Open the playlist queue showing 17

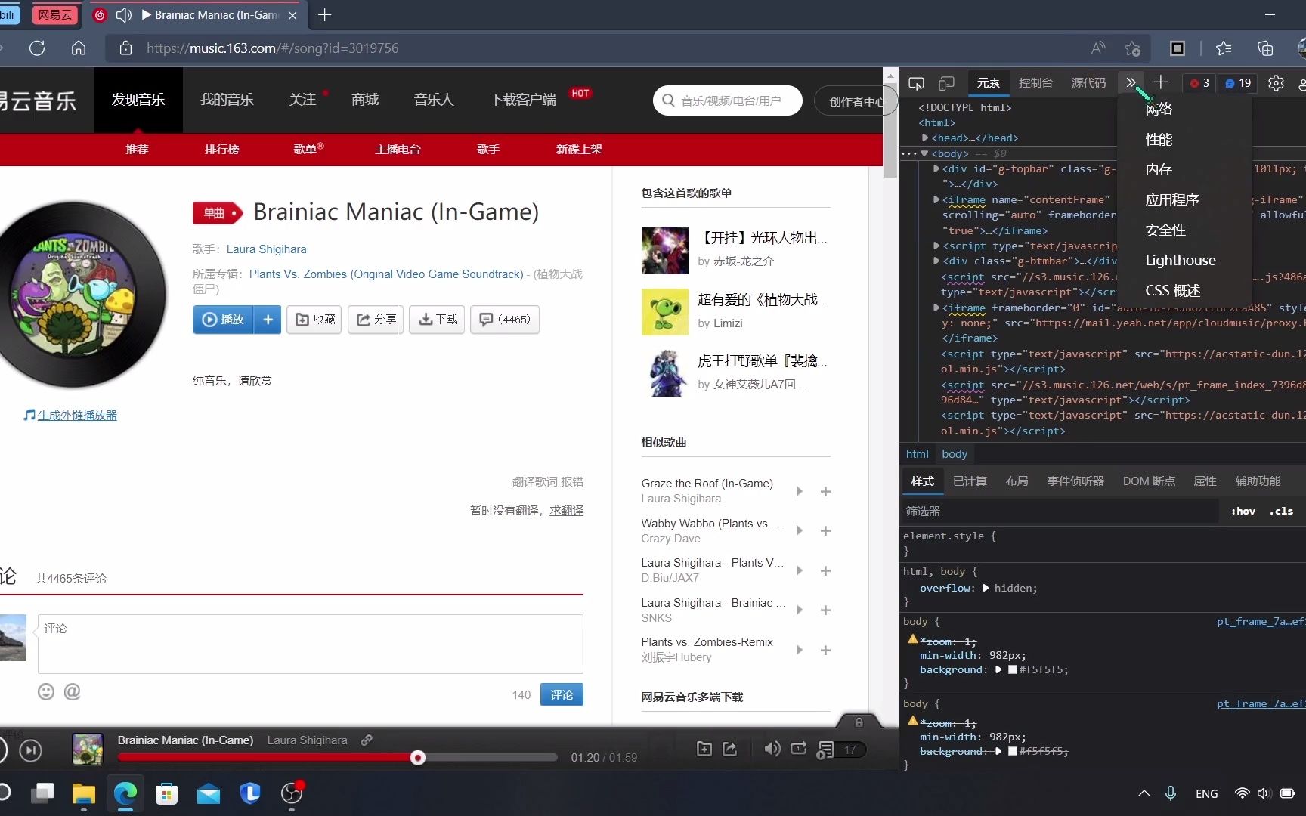[x=840, y=750]
